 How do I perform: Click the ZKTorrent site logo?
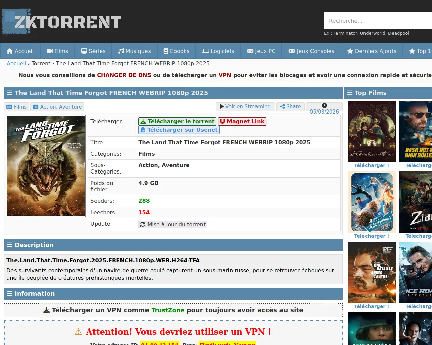[x=62, y=22]
